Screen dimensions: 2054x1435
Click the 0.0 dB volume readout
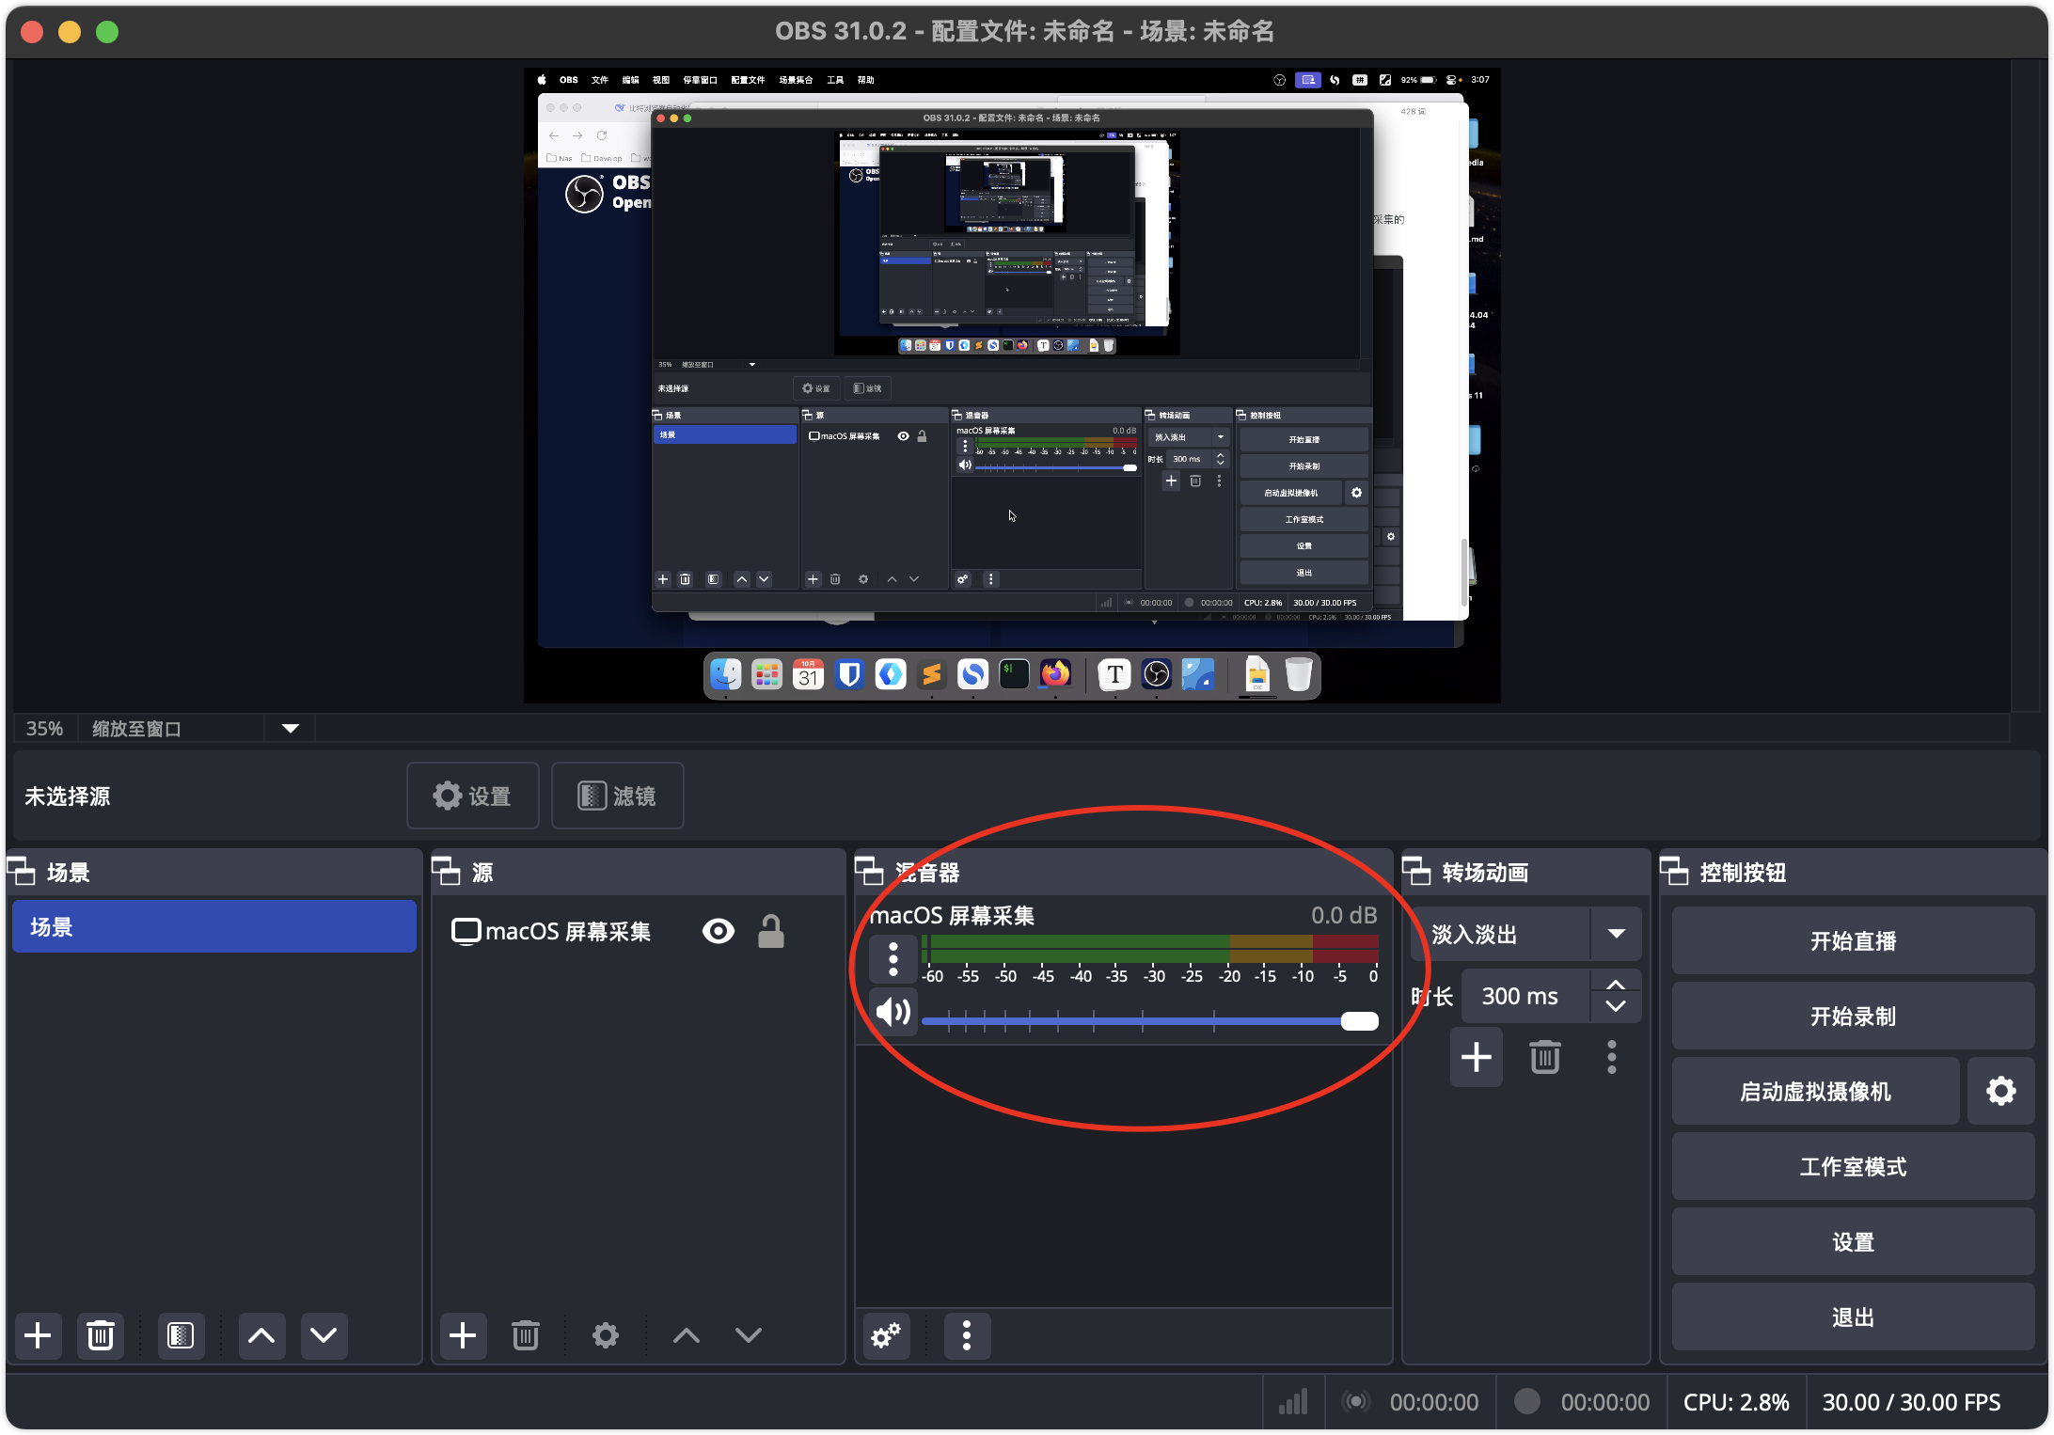1344,915
